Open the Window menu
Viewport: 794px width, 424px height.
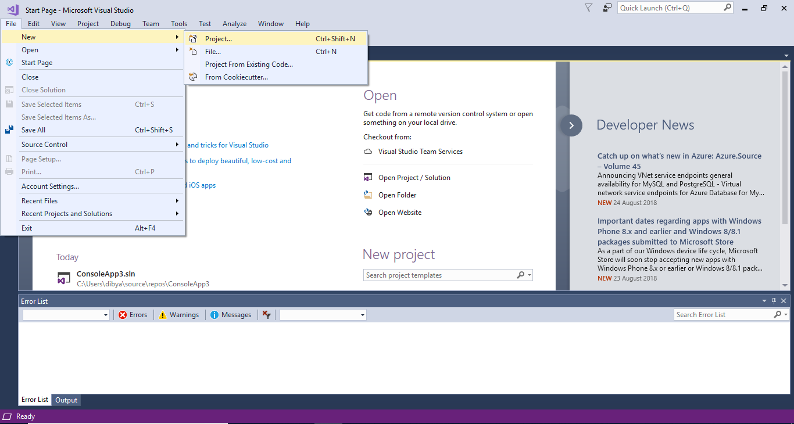(271, 24)
